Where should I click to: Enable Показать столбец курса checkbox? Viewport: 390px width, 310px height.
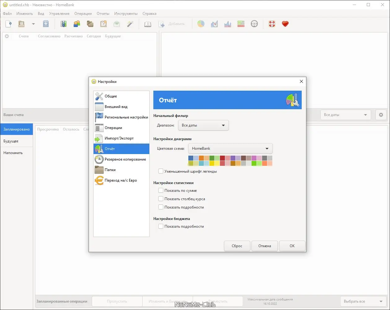coord(160,199)
